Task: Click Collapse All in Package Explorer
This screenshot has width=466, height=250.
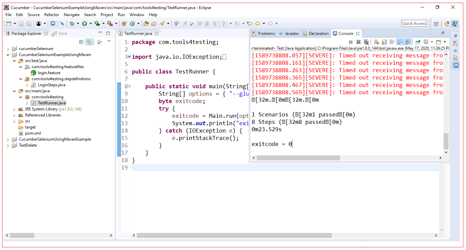Action: pyautogui.click(x=81, y=42)
